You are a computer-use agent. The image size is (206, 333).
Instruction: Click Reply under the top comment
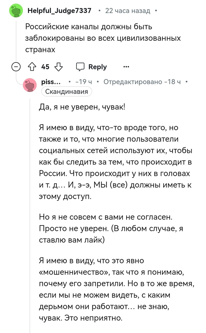click(92, 67)
